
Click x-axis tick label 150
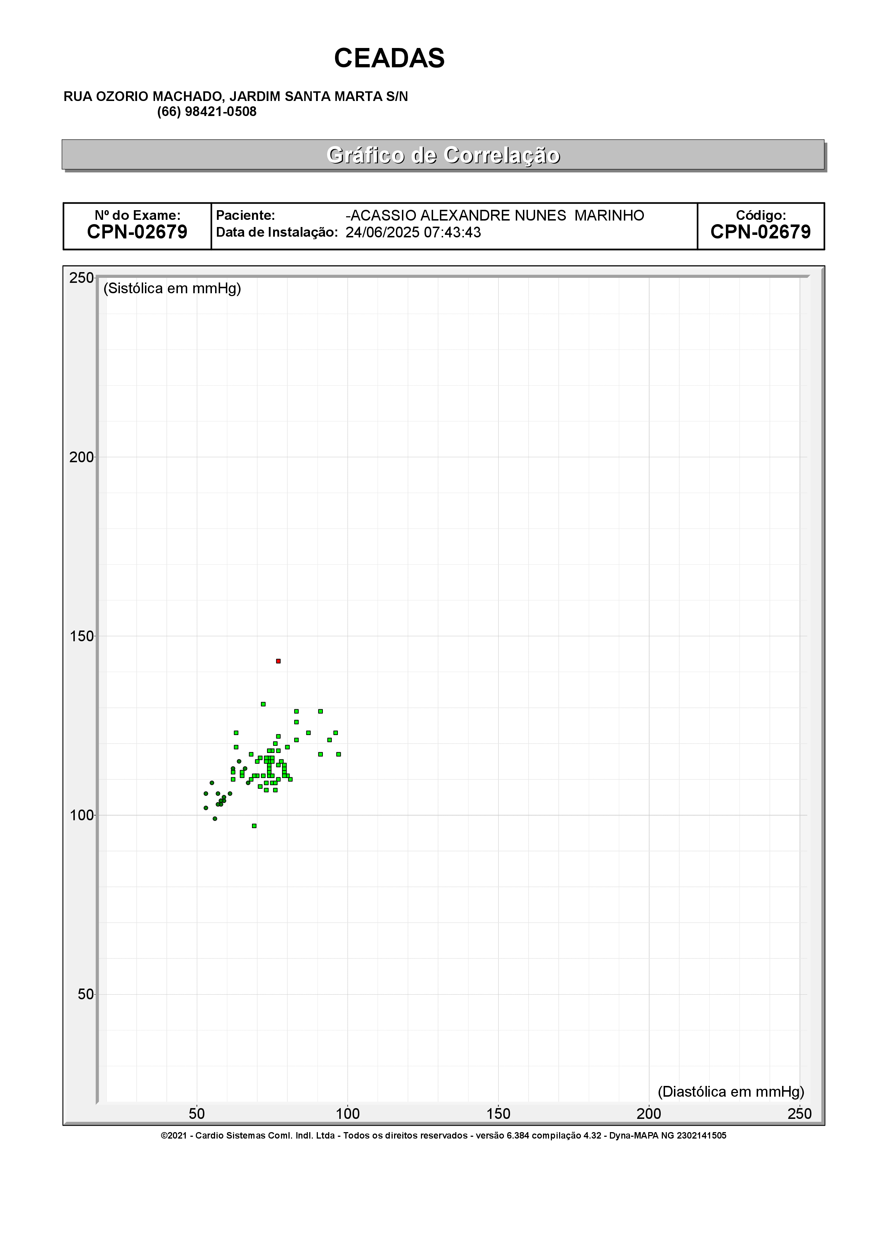(498, 1114)
